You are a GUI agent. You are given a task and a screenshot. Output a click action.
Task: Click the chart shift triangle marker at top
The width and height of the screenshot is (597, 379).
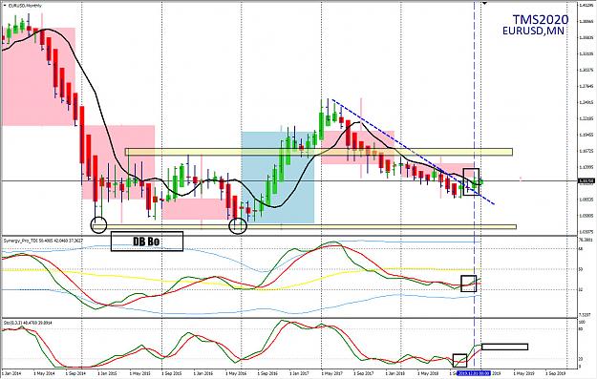coord(484,4)
